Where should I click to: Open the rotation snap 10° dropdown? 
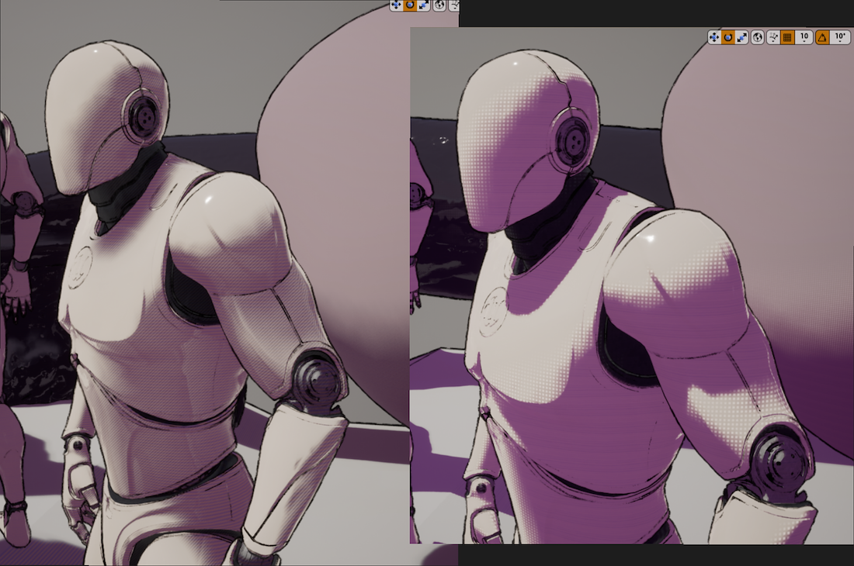(x=839, y=37)
